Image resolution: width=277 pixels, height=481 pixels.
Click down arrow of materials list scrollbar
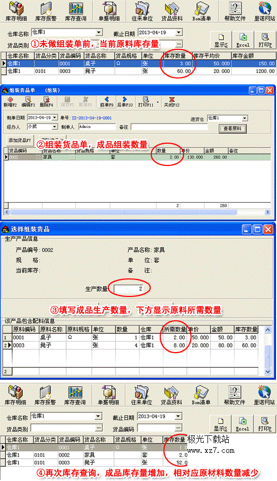[x=268, y=371]
